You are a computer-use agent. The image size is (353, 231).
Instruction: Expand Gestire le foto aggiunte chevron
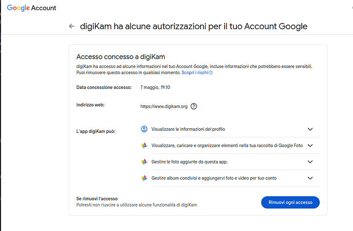tap(310, 161)
